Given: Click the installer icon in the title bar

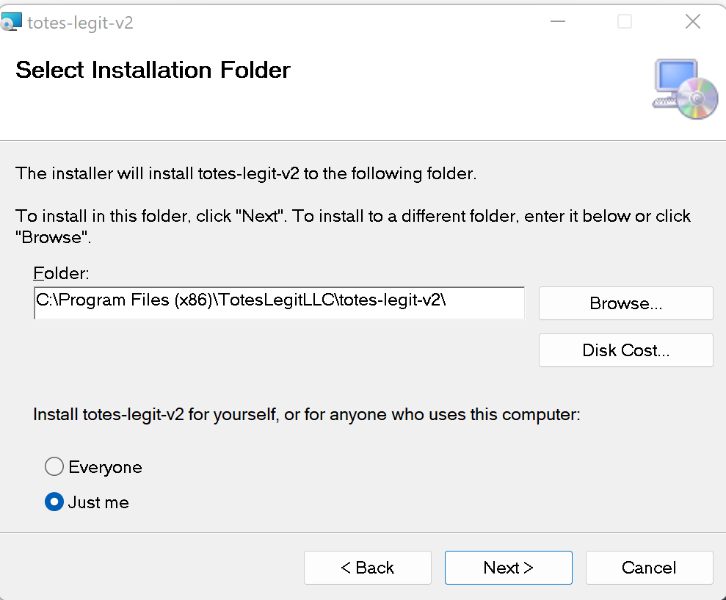Looking at the screenshot, I should point(12,22).
